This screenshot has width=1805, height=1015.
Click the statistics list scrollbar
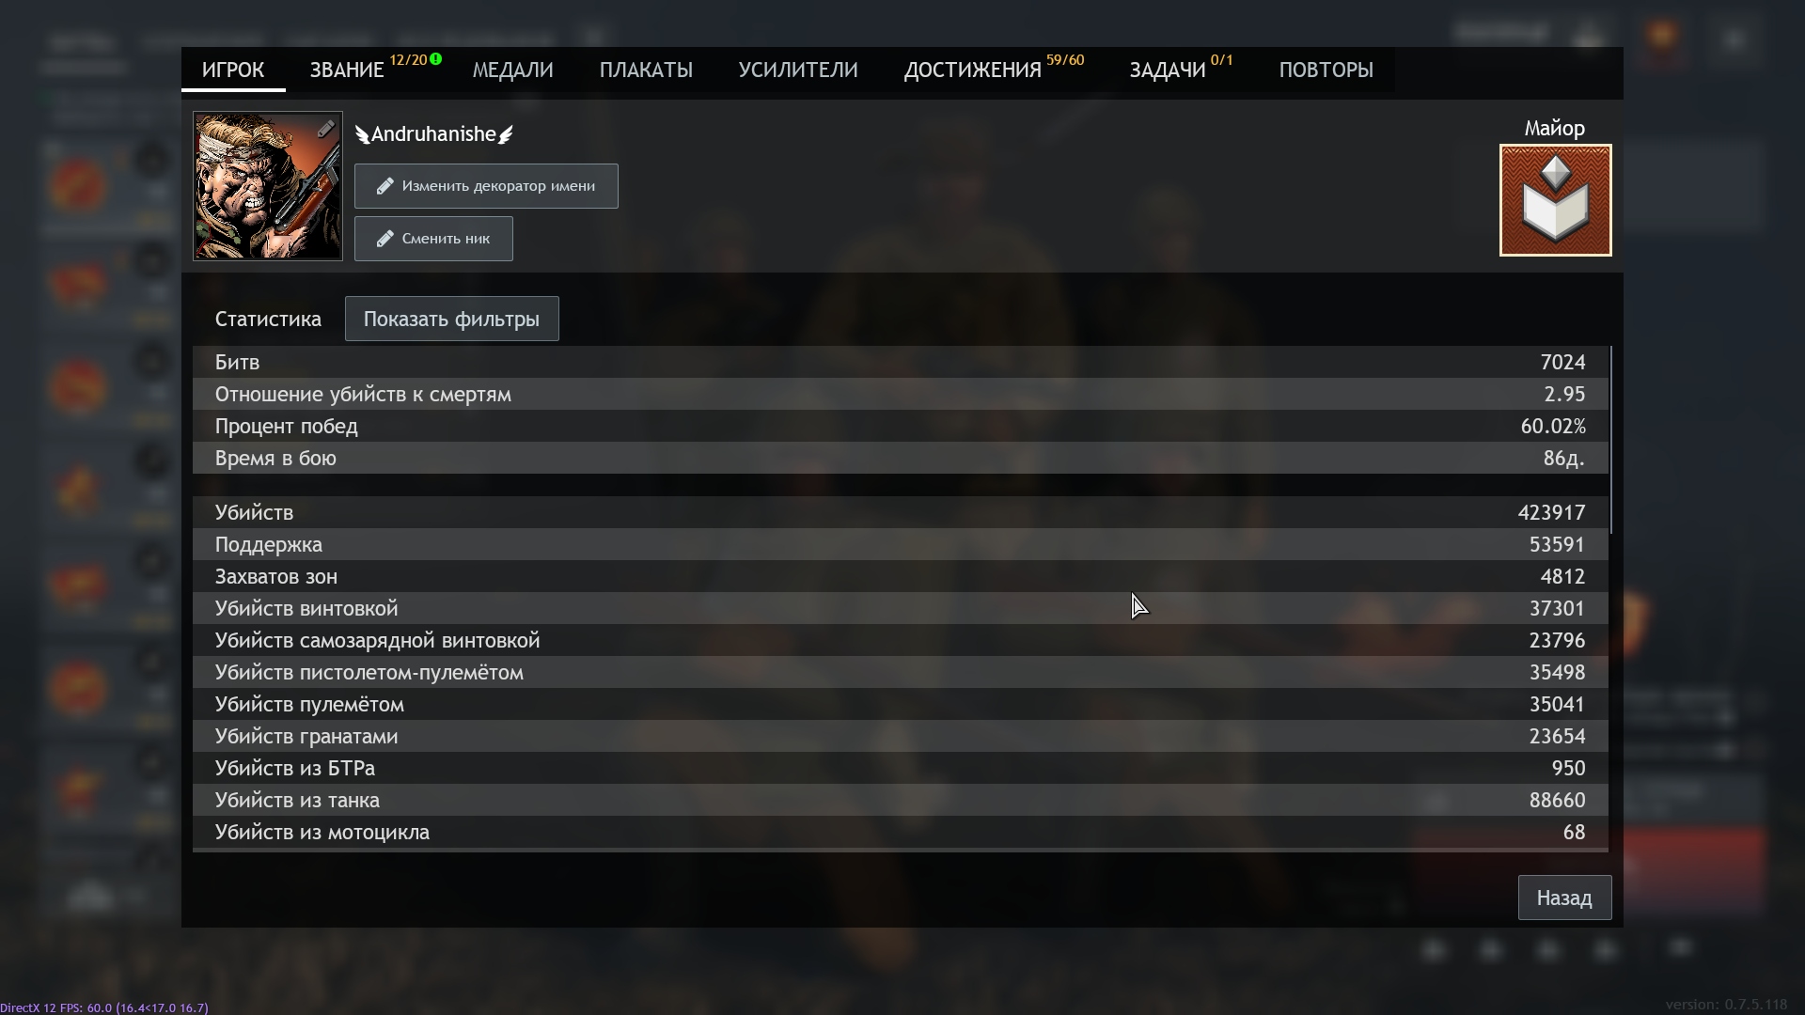click(x=1610, y=440)
